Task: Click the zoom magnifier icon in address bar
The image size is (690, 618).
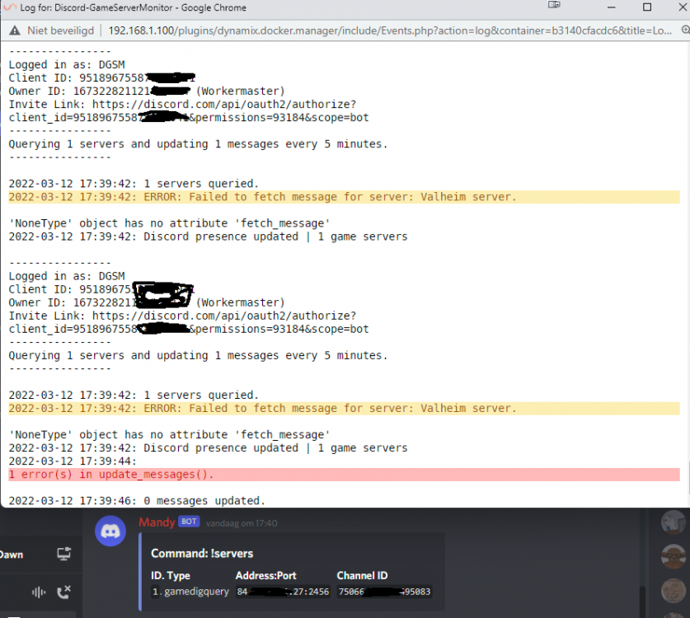Action: tap(686, 30)
